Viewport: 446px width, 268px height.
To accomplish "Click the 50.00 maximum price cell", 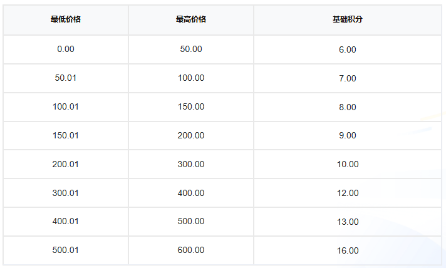I will pos(191,49).
